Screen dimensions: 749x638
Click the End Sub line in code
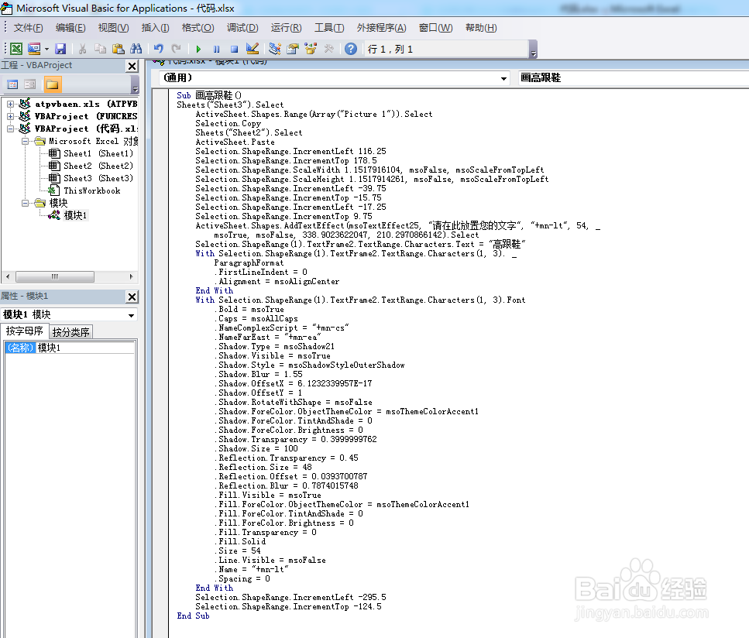click(193, 616)
